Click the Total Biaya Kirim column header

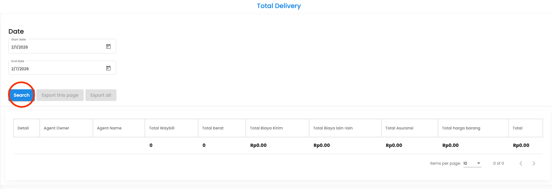tap(266, 128)
